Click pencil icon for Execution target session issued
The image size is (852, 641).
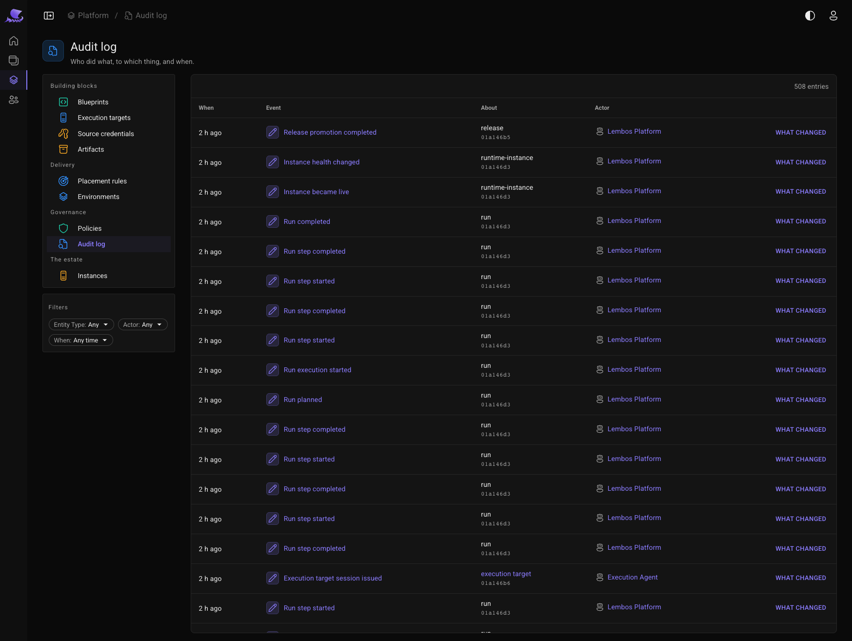273,578
